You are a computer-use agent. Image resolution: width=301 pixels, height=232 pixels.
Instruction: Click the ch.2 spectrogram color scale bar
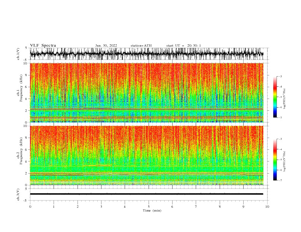(x=275, y=160)
